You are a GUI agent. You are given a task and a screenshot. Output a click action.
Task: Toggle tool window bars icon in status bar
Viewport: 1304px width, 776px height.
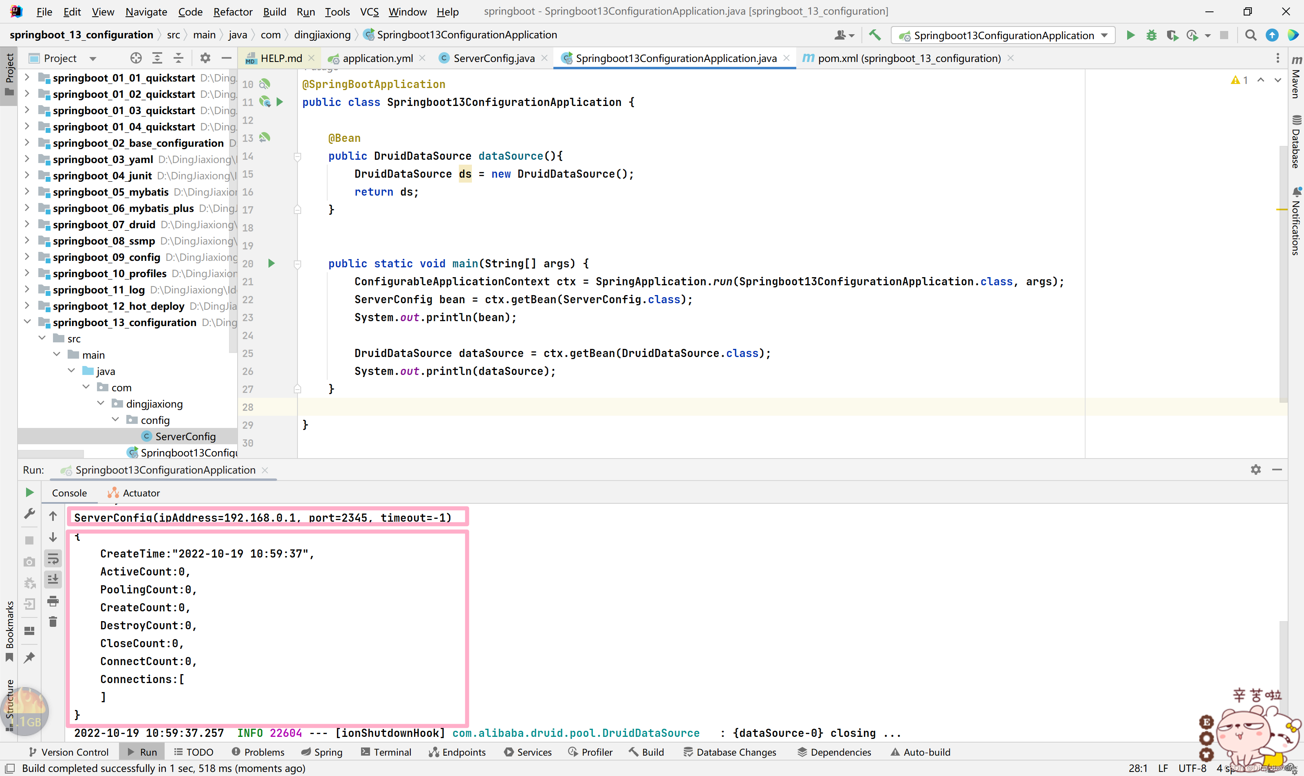click(9, 768)
